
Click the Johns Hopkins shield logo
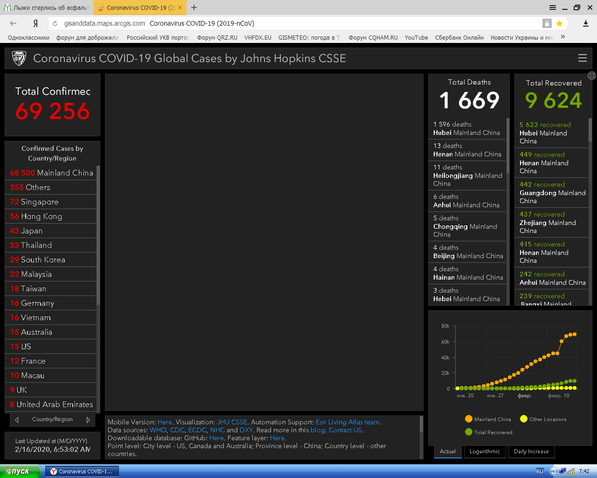(19, 58)
